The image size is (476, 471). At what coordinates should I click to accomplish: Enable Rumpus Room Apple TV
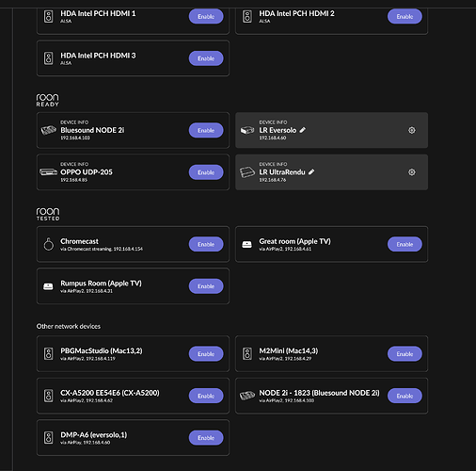[x=206, y=286]
